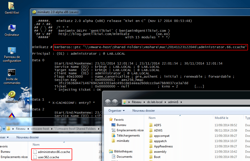
Task: Select Favoris in navigation pane
Action: (x=119, y=120)
